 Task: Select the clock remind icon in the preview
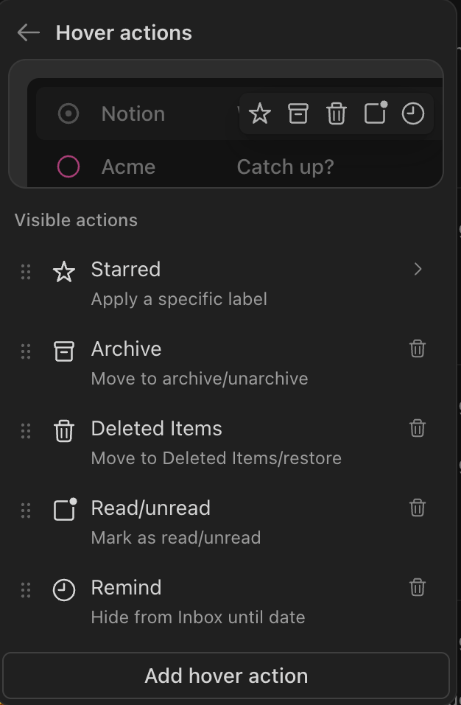tap(413, 113)
